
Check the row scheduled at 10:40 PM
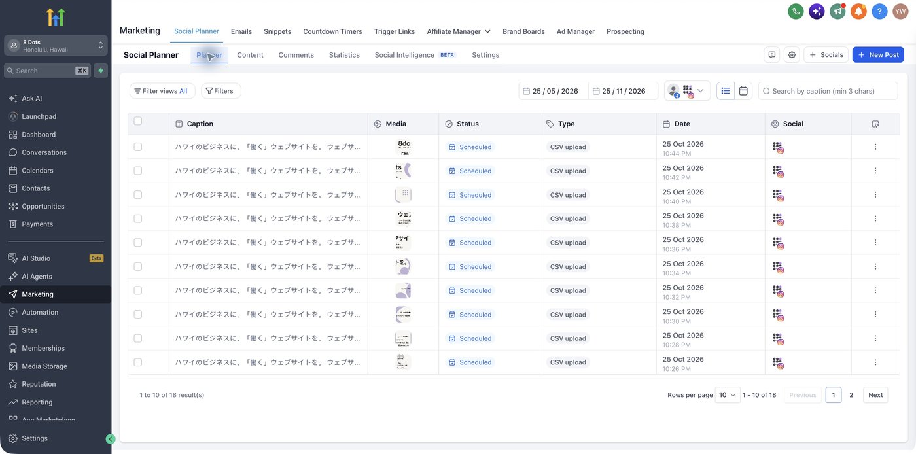click(x=137, y=195)
